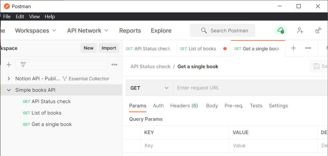The height and width of the screenshot is (156, 328).
Task: Open a new request tab with plus
Action: pos(293,48)
